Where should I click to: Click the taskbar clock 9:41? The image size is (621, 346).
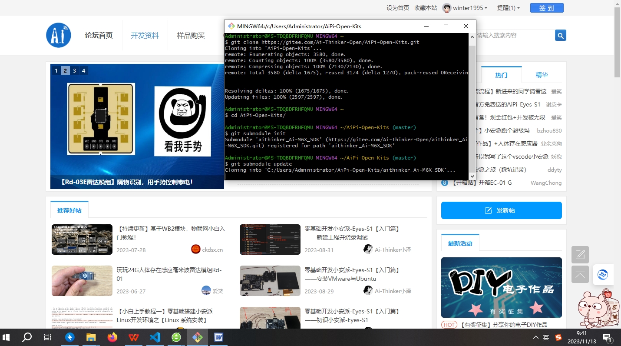click(x=582, y=333)
